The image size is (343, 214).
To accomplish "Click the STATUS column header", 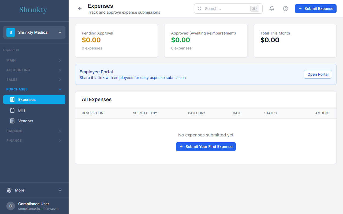I will point(270,113).
